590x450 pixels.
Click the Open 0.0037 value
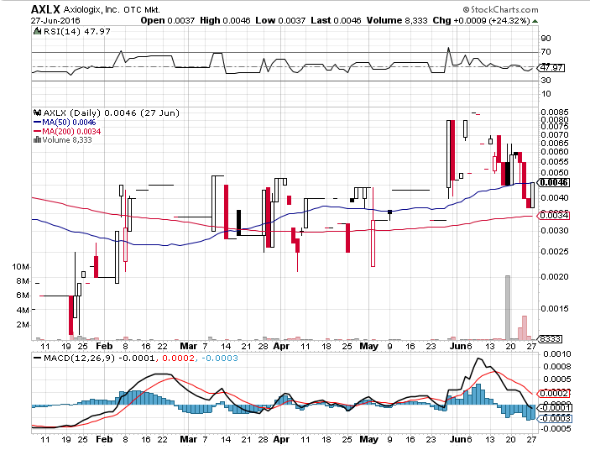[x=168, y=20]
